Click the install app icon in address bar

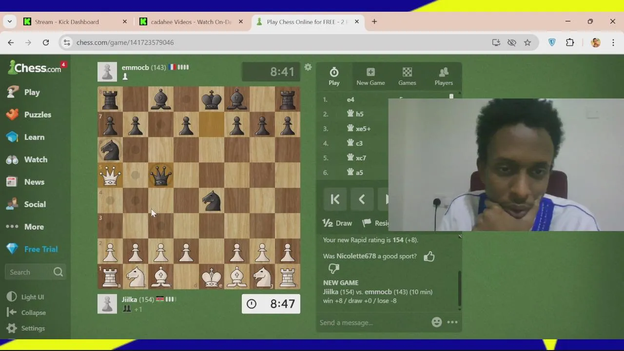[496, 42]
